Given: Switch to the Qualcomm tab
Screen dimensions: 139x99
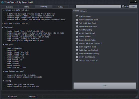Looking at the screenshot, I should (10, 7).
